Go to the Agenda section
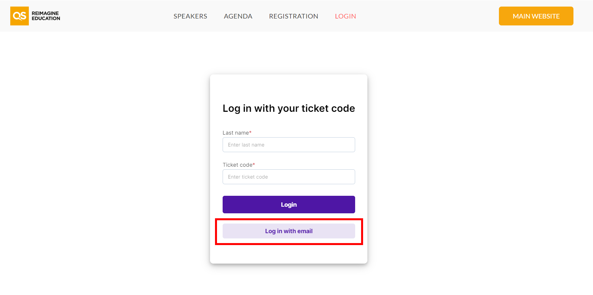The height and width of the screenshot is (295, 593). [238, 16]
